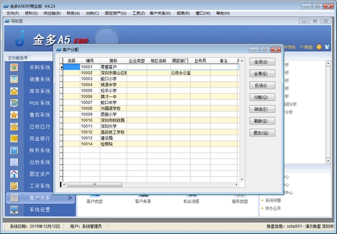Click the horizontal scrollbar thumb in customer grid

click(95, 185)
